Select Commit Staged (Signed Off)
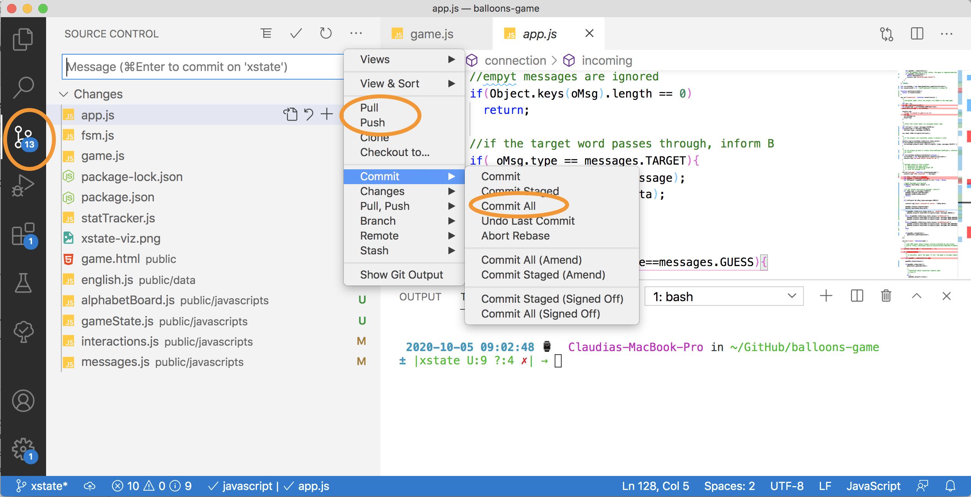The width and height of the screenshot is (971, 497). 552,299
